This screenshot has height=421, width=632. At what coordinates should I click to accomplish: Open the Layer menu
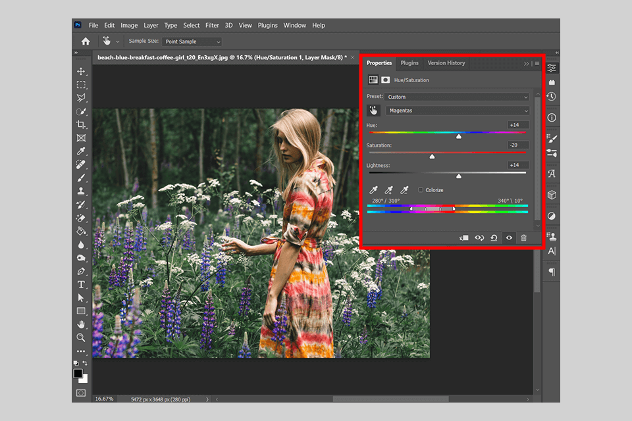tap(151, 26)
